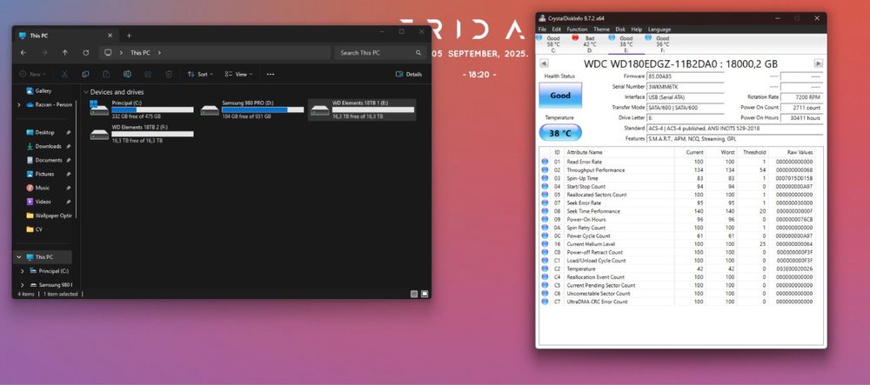Expand Samsung 980 in navigation tree

(x=23, y=285)
